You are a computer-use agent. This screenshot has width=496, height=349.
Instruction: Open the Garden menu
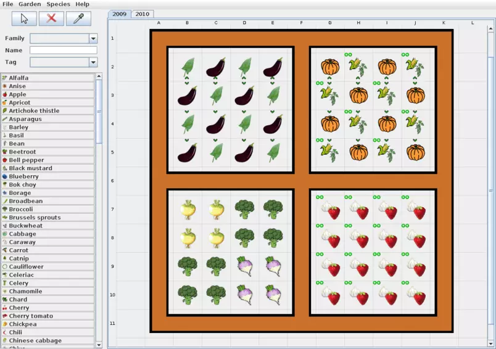tap(30, 4)
